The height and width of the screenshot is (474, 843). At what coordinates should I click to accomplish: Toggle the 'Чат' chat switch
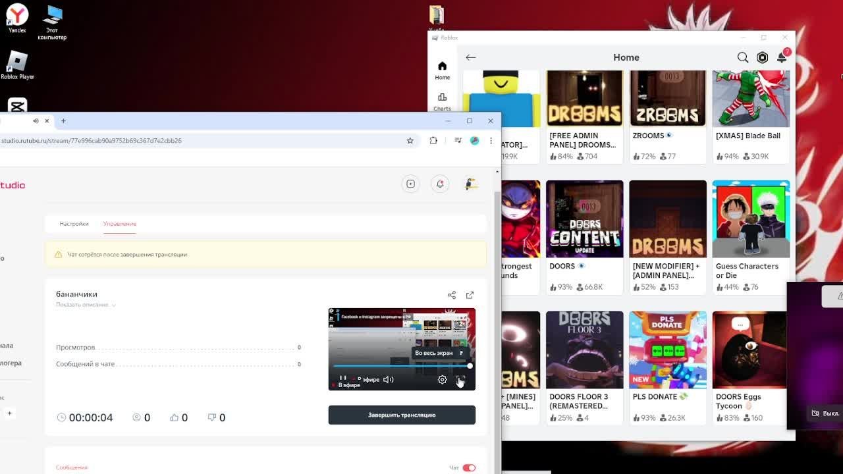click(x=469, y=467)
